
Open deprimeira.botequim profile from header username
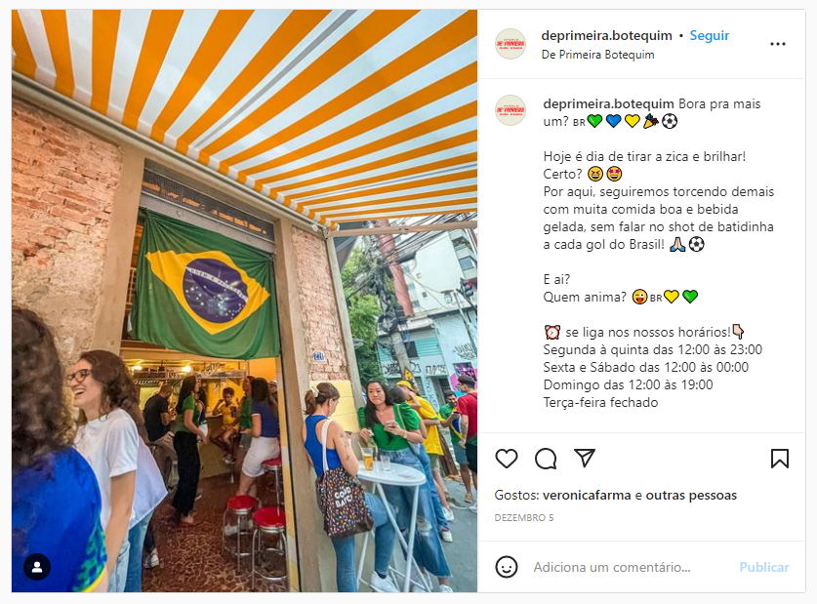(606, 35)
